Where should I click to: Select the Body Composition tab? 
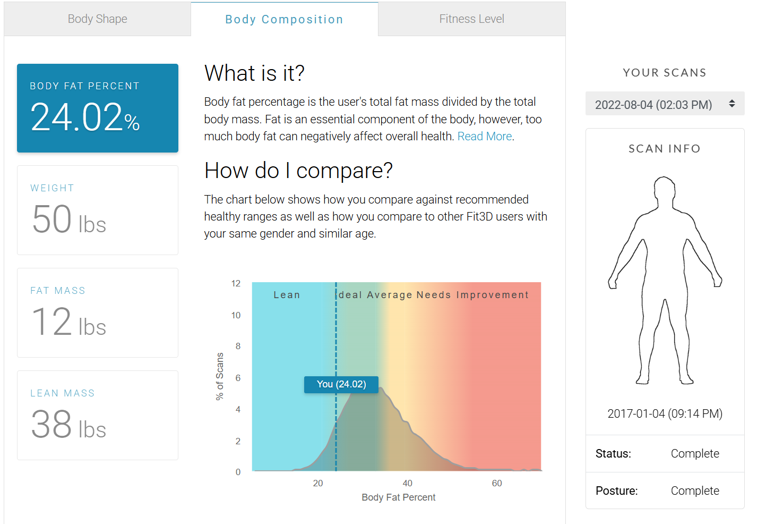(x=284, y=20)
